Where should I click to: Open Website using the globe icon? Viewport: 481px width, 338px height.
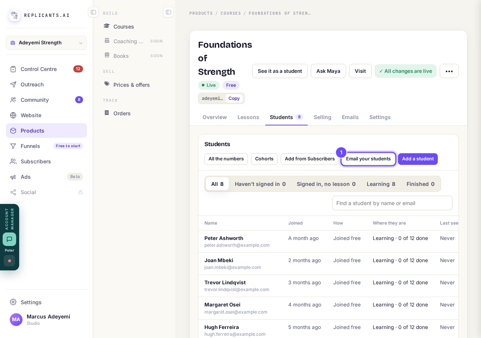[13, 115]
